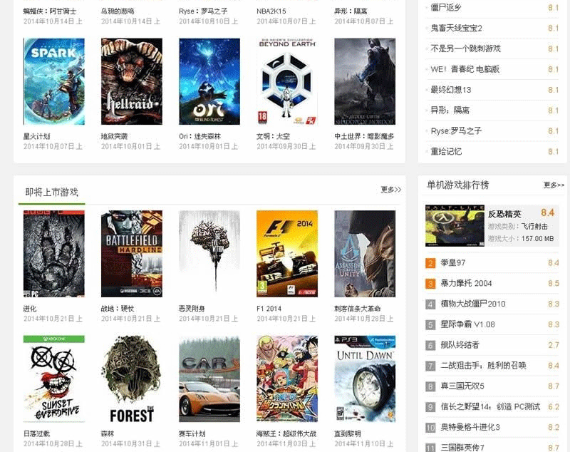Screen dimensions: 570x452
Task: Open the 地狱突袭 title link
Action: 114,136
